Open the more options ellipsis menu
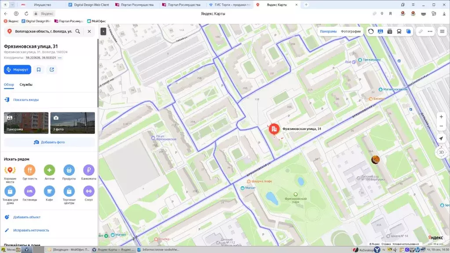The image size is (450, 253). (x=430, y=31)
